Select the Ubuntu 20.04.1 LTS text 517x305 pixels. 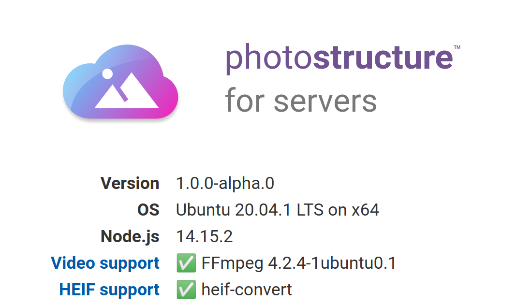coord(250,210)
